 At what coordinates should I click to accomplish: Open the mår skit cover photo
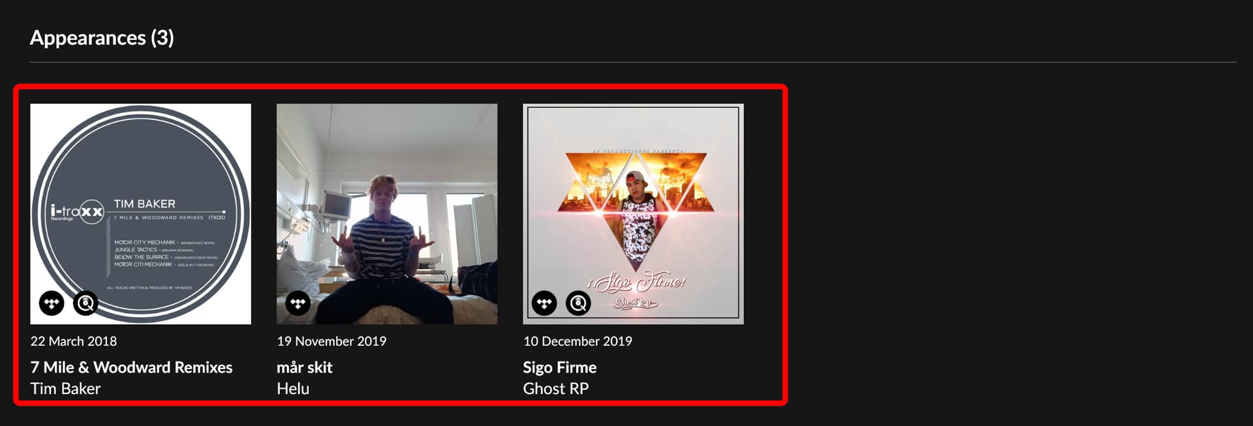(387, 214)
